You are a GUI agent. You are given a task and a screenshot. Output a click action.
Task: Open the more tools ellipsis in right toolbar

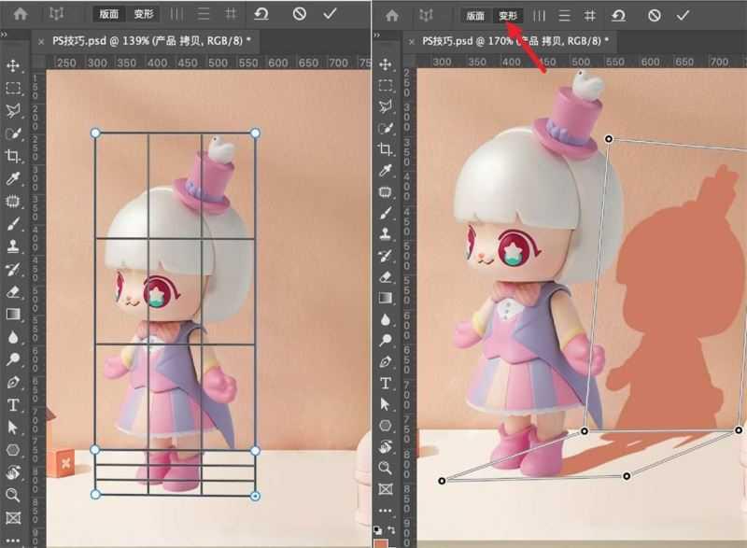coord(385,511)
